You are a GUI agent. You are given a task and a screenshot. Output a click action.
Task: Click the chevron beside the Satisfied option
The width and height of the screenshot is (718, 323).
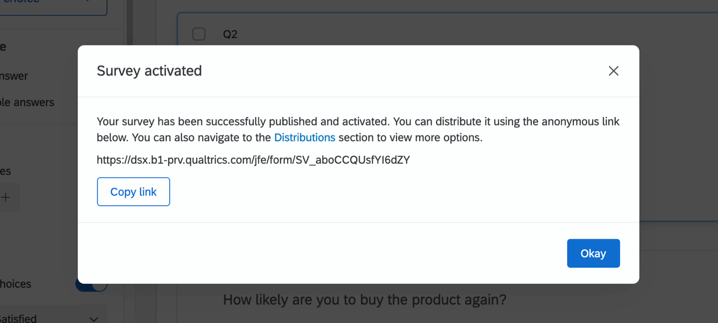coord(93,318)
